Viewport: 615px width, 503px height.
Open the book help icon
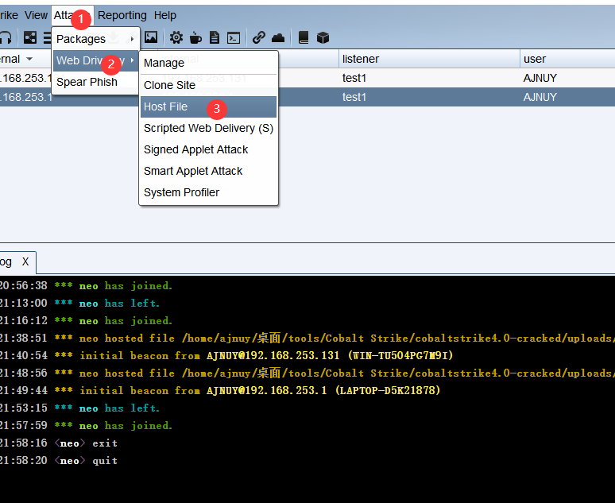point(304,37)
